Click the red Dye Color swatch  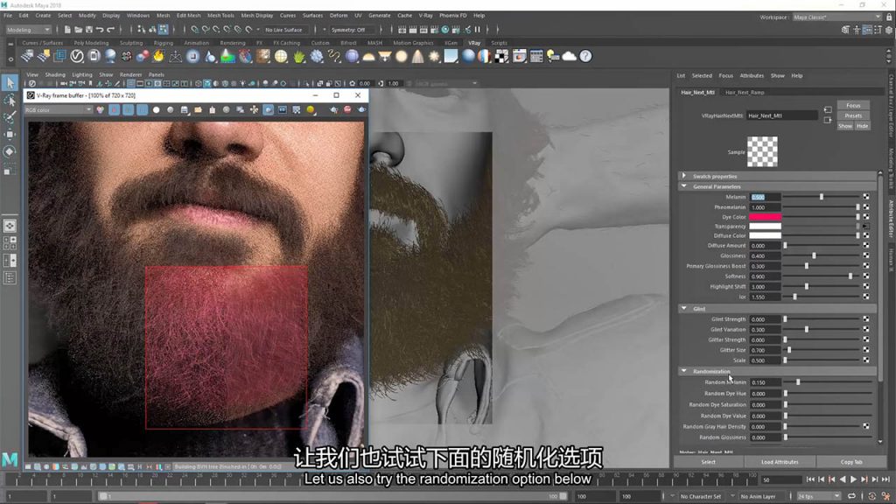click(x=765, y=217)
